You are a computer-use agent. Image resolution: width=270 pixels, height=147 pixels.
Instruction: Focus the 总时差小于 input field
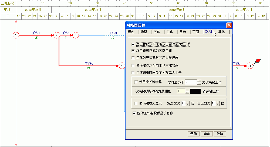pos(191,82)
